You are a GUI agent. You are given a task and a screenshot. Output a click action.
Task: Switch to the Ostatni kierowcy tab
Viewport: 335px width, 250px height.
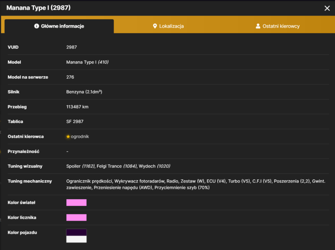277,26
